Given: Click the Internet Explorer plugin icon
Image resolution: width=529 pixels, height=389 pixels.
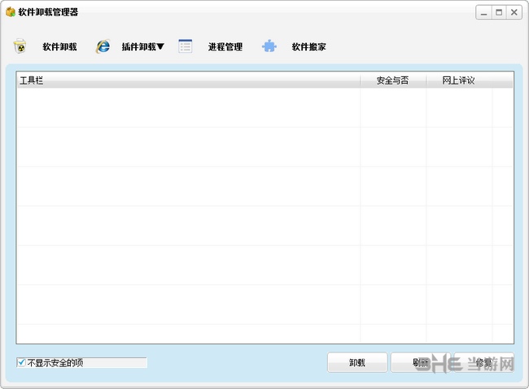Looking at the screenshot, I should point(103,46).
